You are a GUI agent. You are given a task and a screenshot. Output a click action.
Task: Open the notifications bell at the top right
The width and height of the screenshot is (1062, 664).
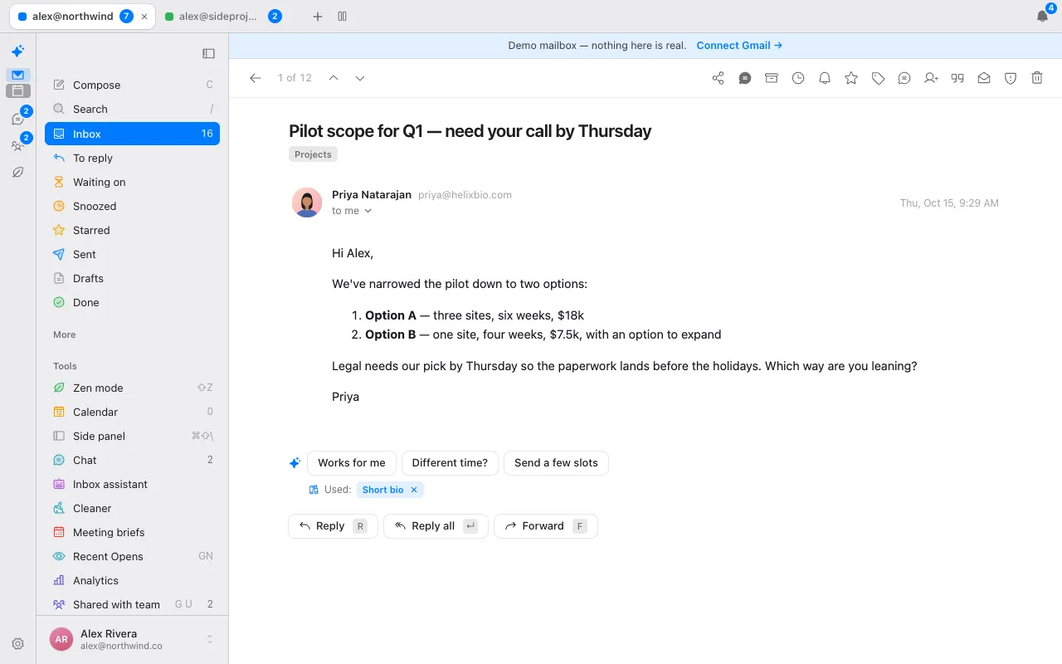[x=1043, y=17]
